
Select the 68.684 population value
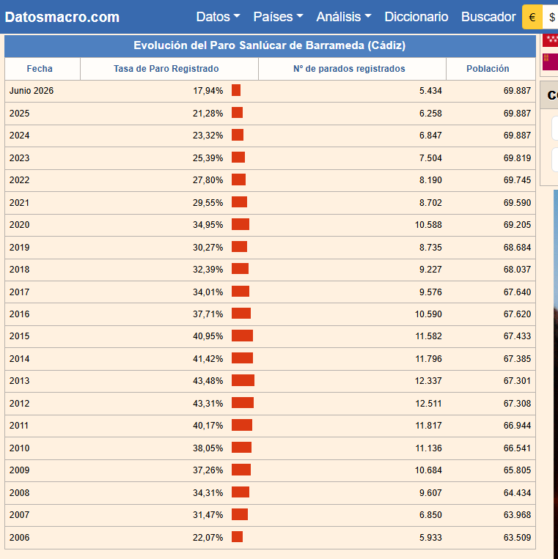point(518,247)
